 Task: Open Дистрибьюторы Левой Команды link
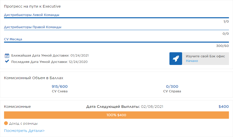31,15
